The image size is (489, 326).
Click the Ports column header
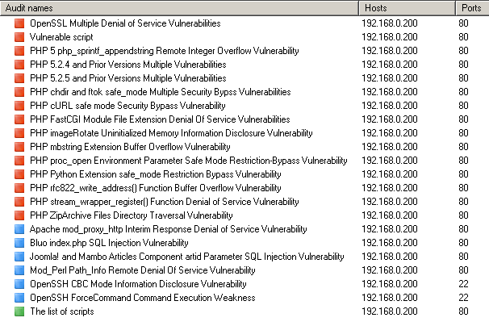tap(470, 8)
